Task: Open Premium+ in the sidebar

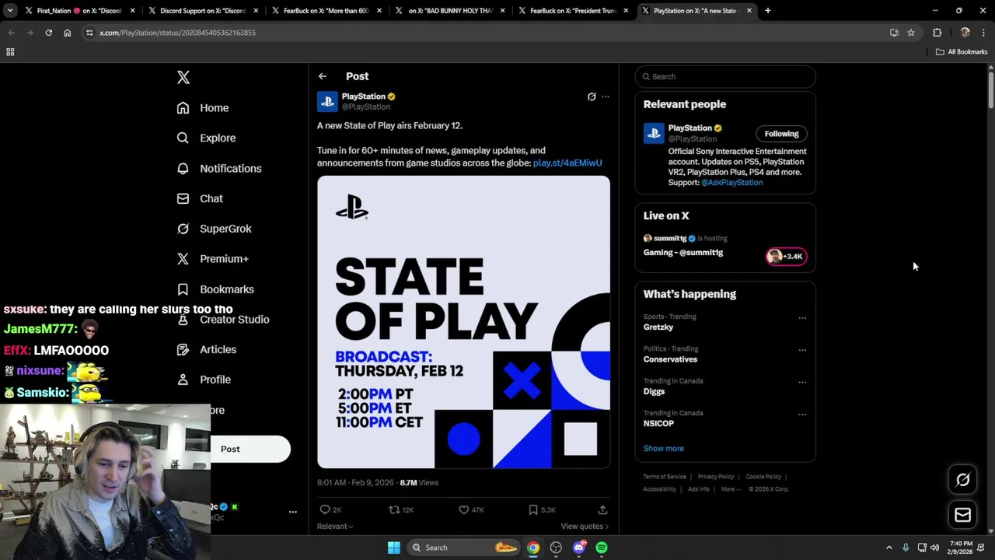Action: click(212, 259)
